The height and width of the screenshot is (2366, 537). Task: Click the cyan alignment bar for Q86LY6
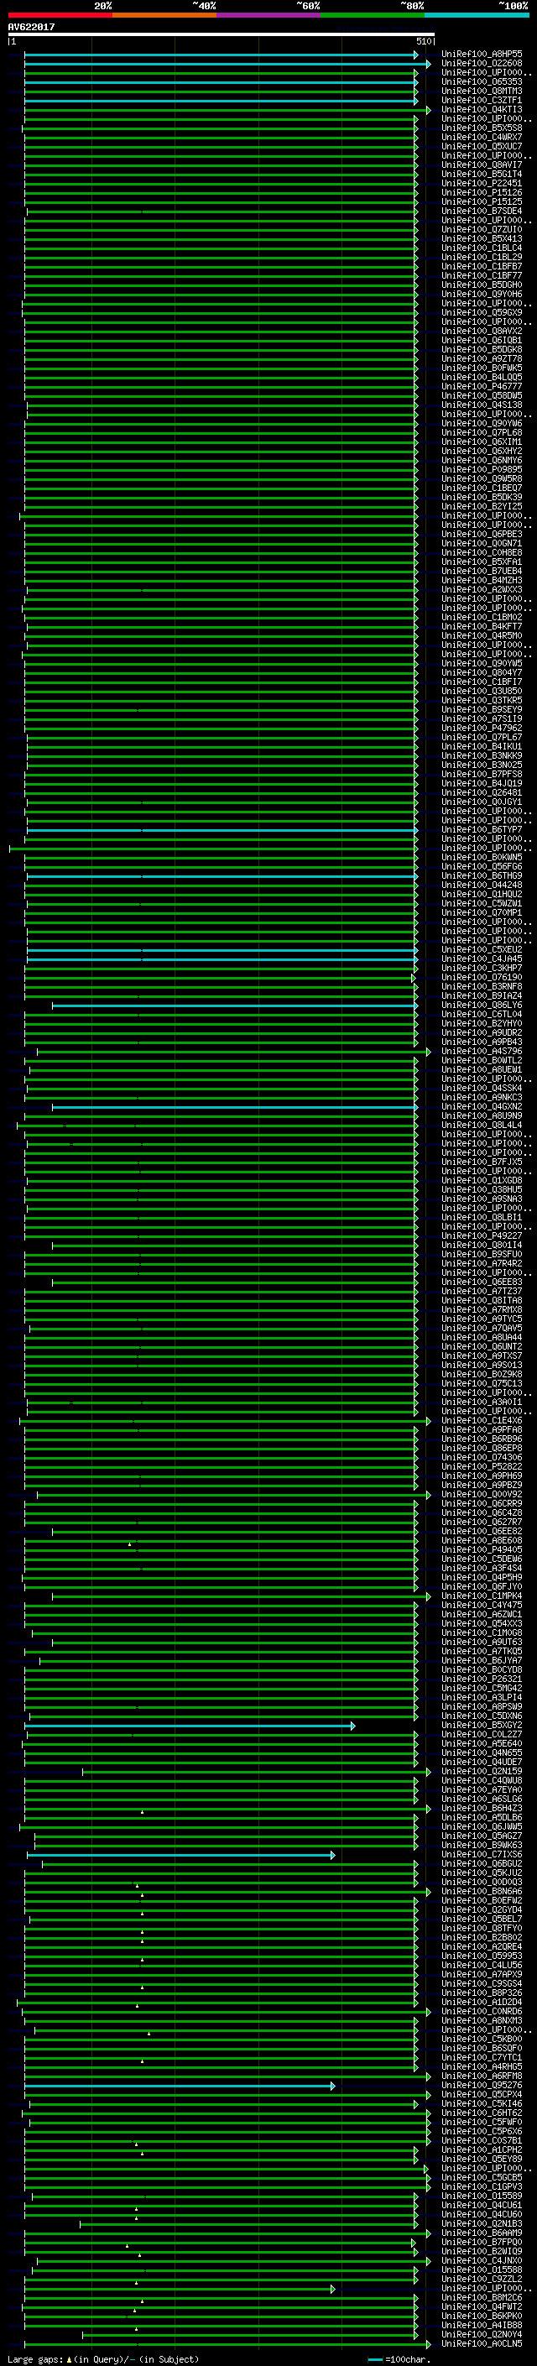coord(235,1005)
